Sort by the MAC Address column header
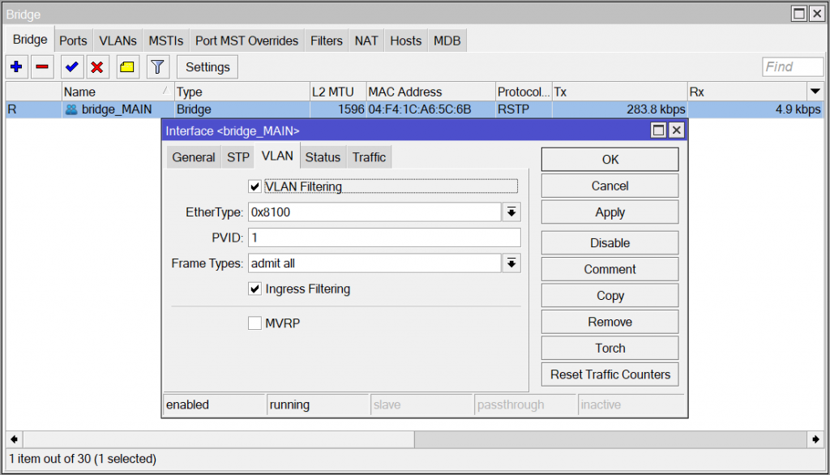The image size is (830, 475). coord(431,92)
